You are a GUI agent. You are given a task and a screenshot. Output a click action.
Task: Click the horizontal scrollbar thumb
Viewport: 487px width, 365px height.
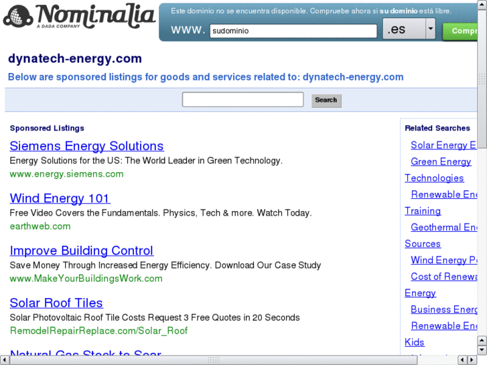(x=214, y=360)
